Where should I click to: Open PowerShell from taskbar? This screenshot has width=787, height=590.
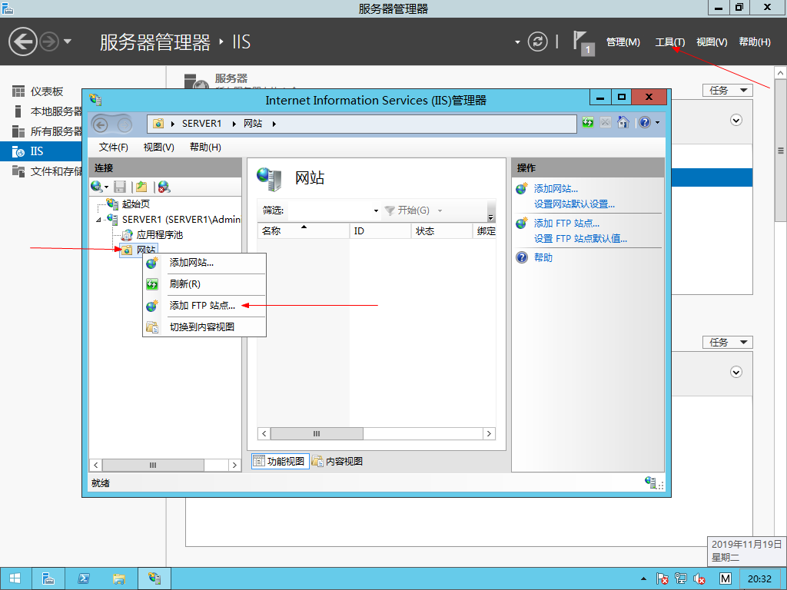(x=83, y=578)
